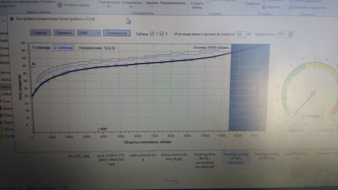This screenshot has width=338, height=190.
Task: Click the curve point at 0 rpm
Action: [32, 97]
